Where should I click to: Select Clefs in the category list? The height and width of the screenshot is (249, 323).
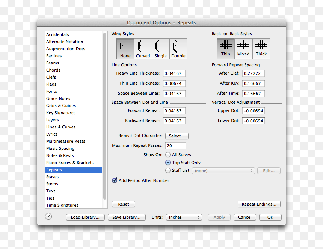73,77
